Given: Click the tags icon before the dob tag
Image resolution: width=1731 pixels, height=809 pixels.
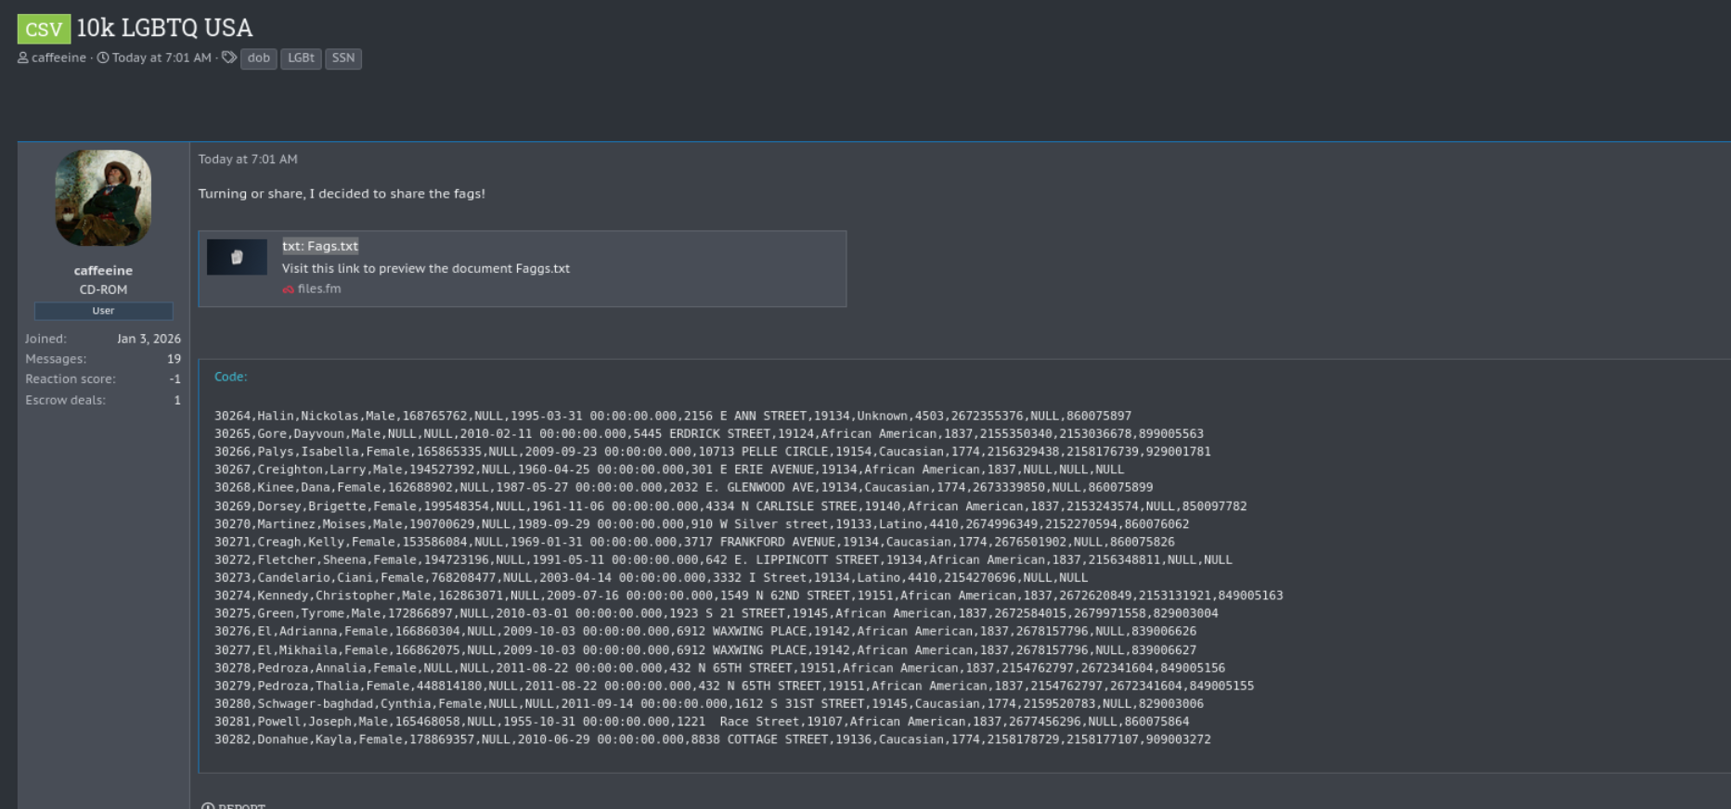Looking at the screenshot, I should (229, 58).
